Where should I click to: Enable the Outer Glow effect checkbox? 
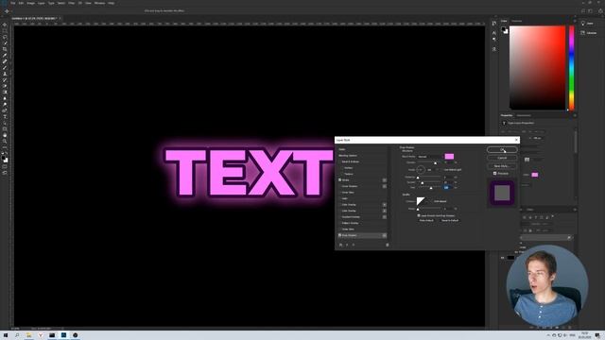pos(340,229)
